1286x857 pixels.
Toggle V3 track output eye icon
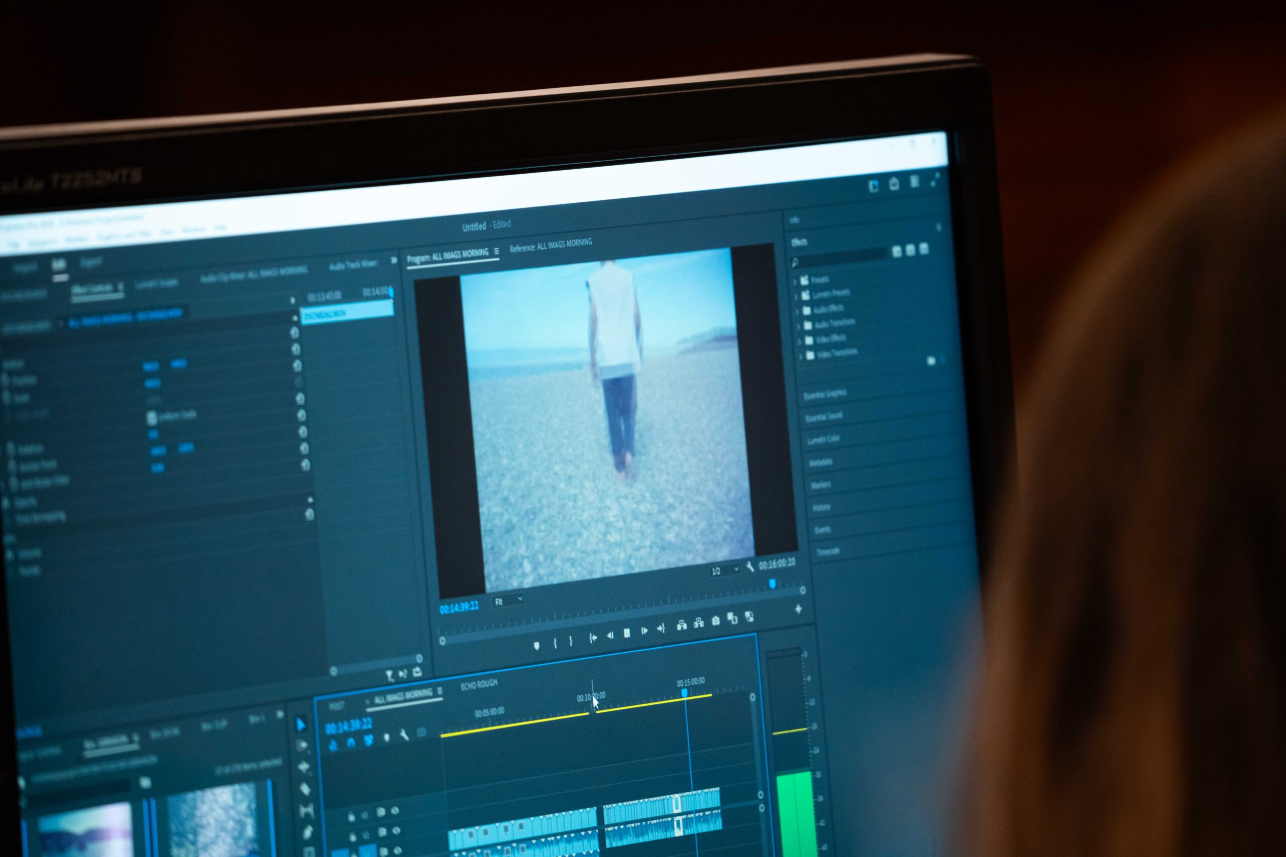click(x=394, y=811)
